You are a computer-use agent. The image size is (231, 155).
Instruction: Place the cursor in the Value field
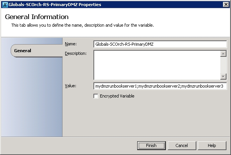point(160,86)
